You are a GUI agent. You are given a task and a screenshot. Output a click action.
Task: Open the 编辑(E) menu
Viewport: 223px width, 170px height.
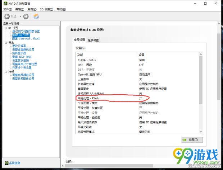click(x=20, y=9)
